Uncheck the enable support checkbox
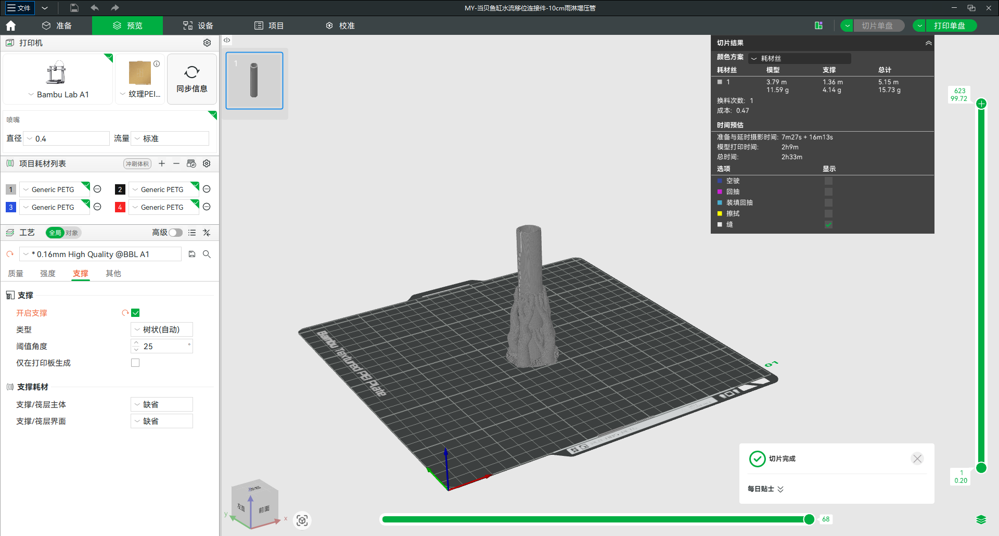 pyautogui.click(x=135, y=313)
